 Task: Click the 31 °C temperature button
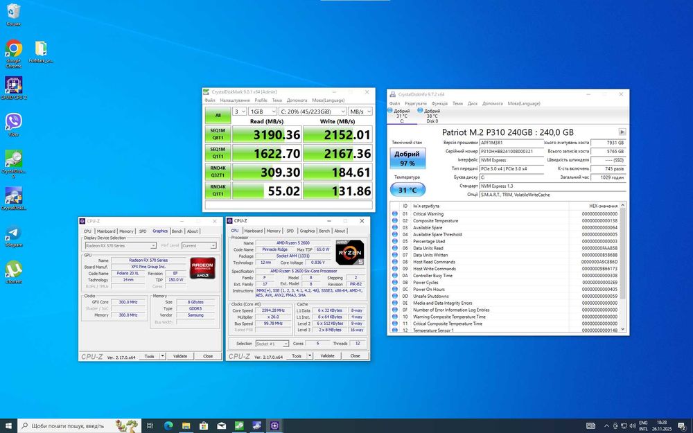click(407, 190)
